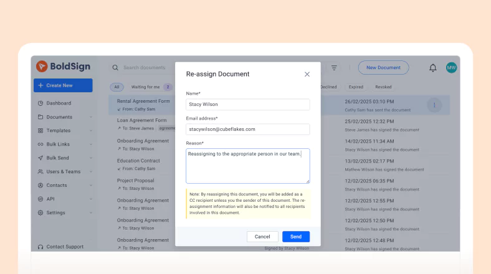Click the Contact Support headset icon
Screen dimensions: 491x274
[x=41, y=247]
